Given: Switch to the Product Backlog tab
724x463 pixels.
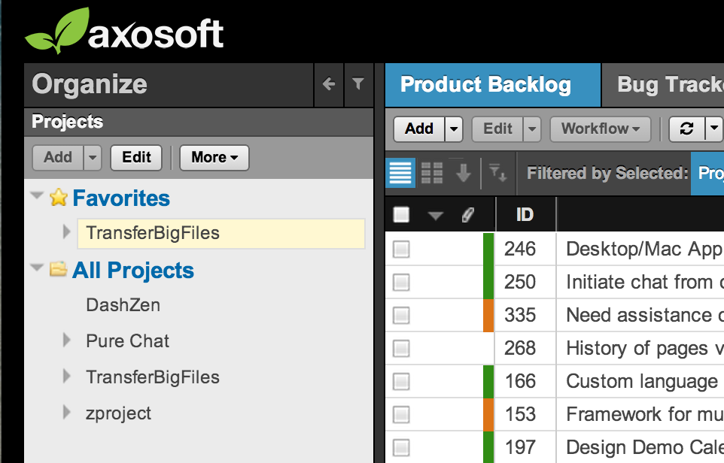Looking at the screenshot, I should click(493, 85).
